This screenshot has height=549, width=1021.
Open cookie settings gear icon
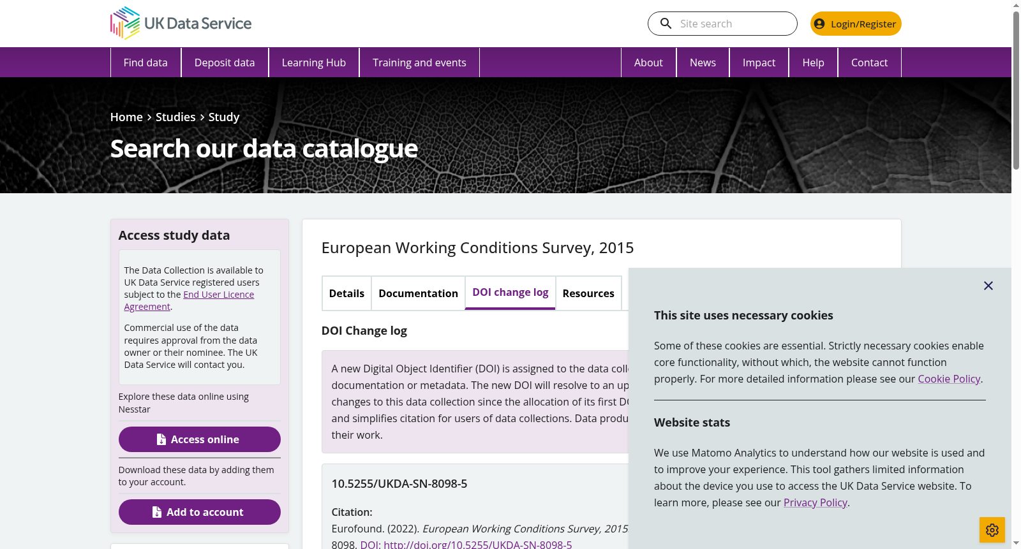(992, 530)
